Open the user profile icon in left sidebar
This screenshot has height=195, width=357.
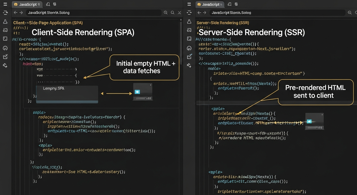pos(5,22)
